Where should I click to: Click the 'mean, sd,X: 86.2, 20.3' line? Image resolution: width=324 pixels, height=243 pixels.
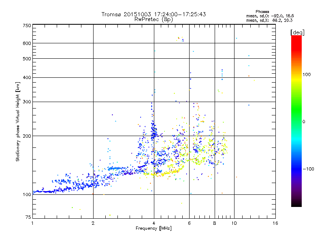tap(269, 20)
